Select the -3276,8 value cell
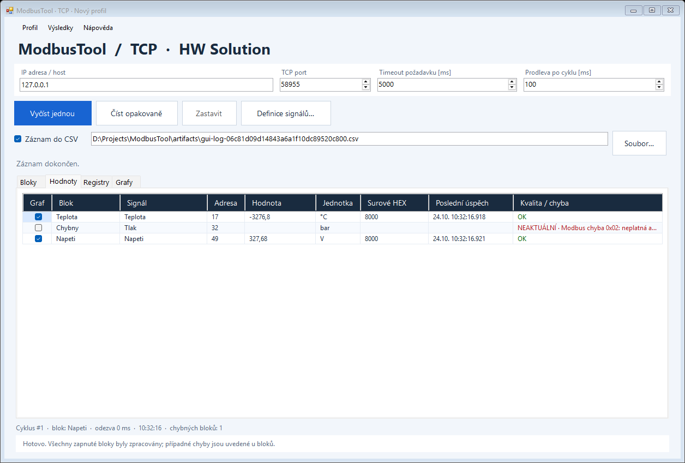This screenshot has height=463, width=685. [x=280, y=217]
